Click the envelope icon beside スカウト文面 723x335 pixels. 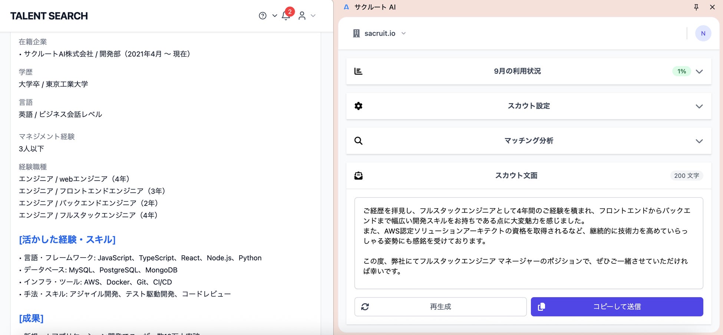coord(358,175)
